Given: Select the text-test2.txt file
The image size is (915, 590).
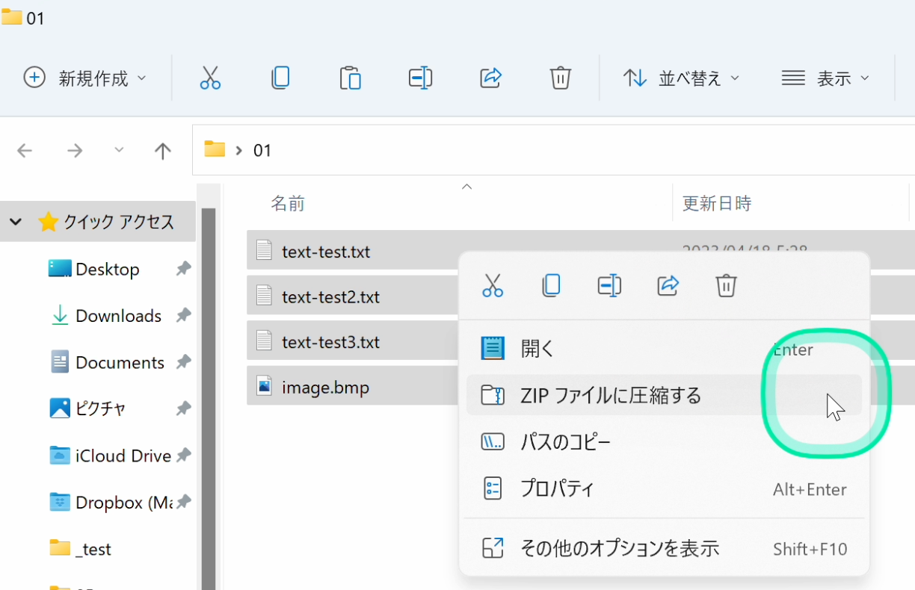Looking at the screenshot, I should [x=330, y=297].
